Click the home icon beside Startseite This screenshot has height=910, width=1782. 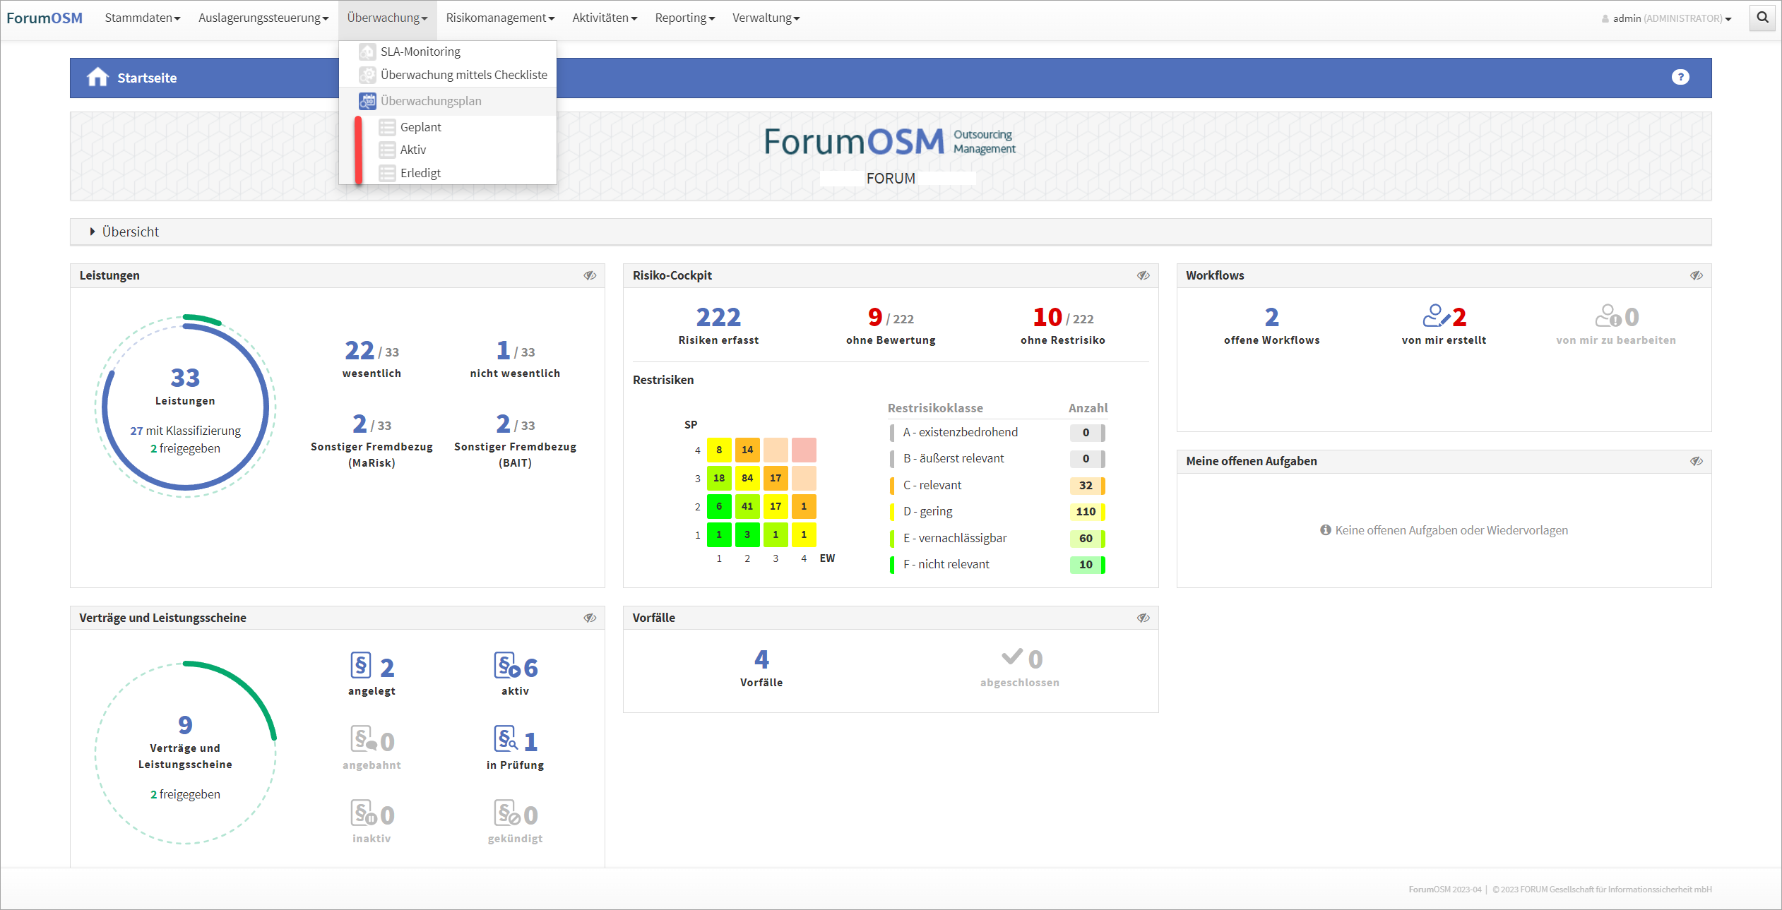click(x=97, y=77)
